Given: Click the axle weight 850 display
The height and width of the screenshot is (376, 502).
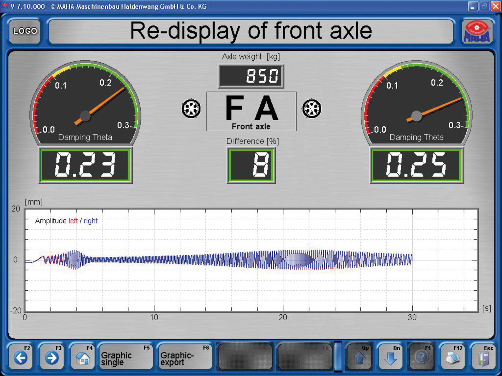Looking at the screenshot, I should (251, 76).
